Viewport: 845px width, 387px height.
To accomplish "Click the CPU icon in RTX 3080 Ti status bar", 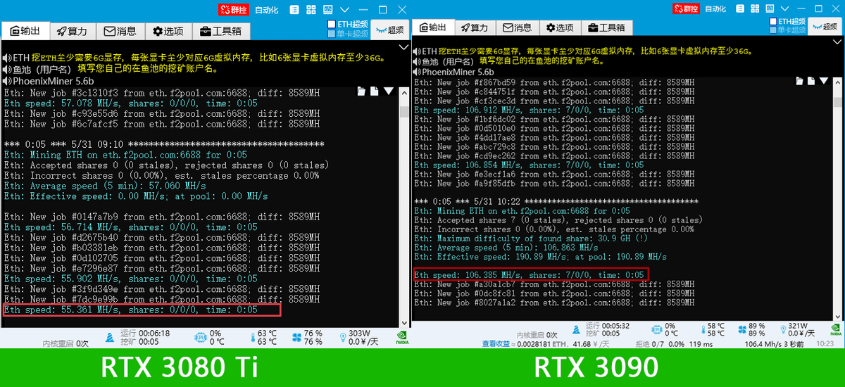I will click(x=199, y=338).
